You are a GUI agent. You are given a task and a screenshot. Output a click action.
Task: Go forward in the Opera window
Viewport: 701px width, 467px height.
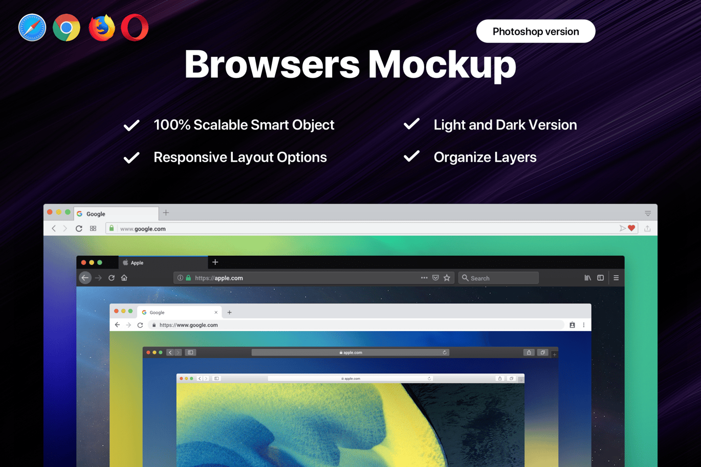(65, 229)
